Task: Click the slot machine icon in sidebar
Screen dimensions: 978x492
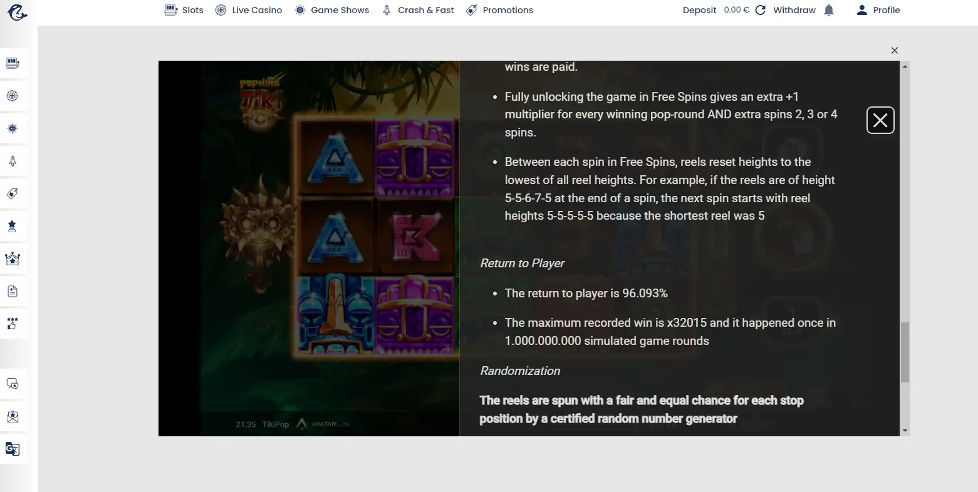Action: coord(13,63)
